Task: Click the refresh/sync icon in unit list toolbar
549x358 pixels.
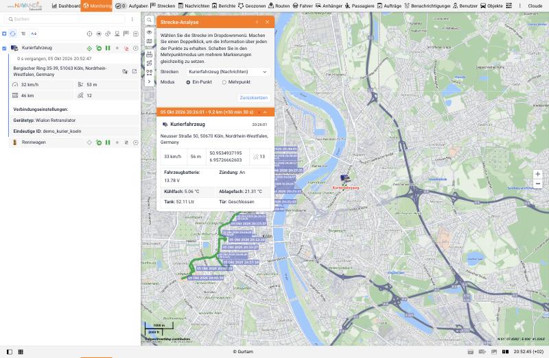Action: click(13, 34)
